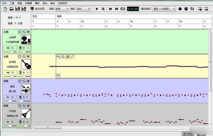Image resolution: width=213 pixels, height=136 pixels.
Task: Click the New file icon in toolbar
Action: (x=5, y=9)
